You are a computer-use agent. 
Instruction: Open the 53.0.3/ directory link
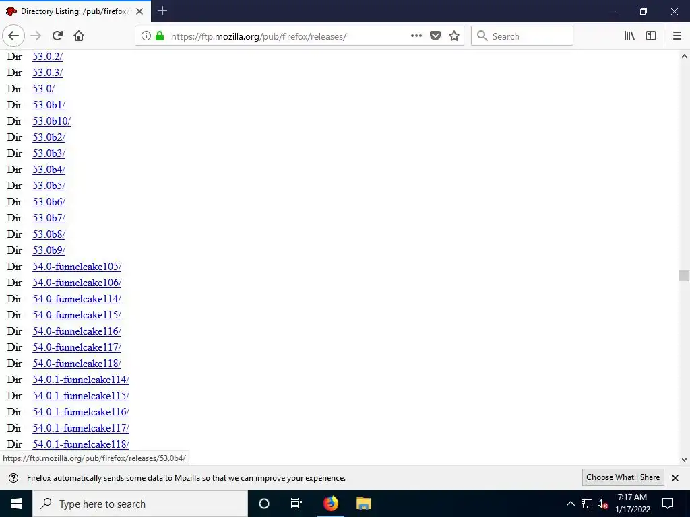click(48, 73)
